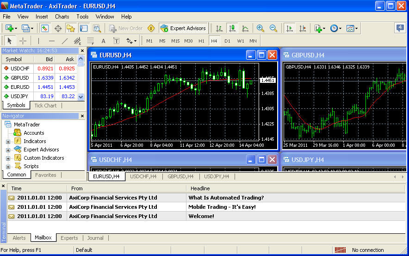Switch chart to MN timeframe
409x256 pixels.
point(253,41)
